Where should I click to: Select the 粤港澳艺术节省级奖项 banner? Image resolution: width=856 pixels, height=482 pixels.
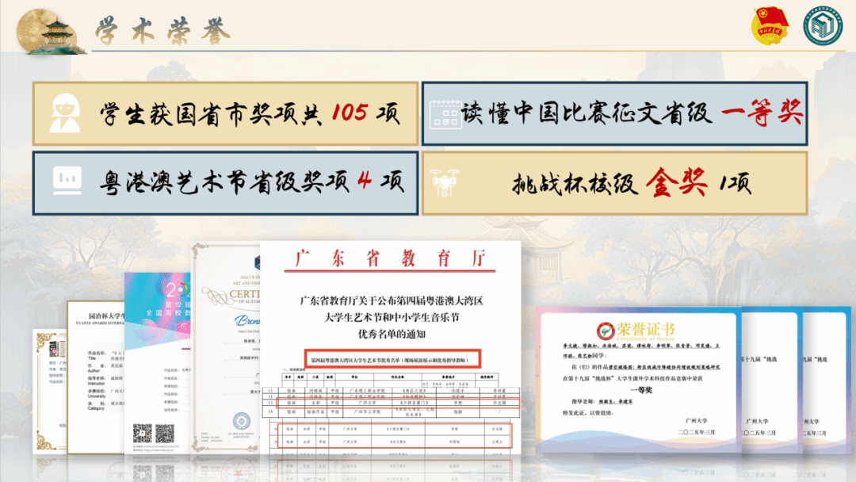[x=225, y=182]
